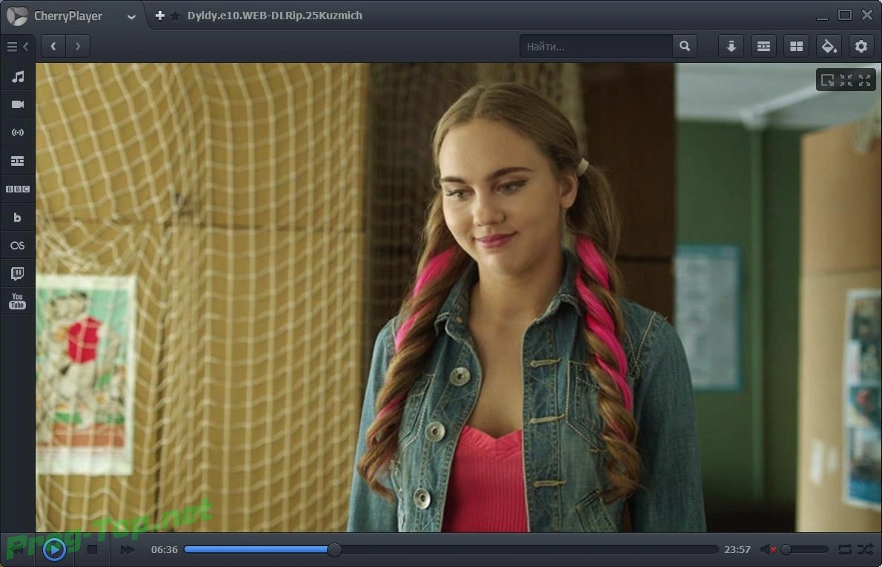Shrink video view with inward arrows
Image resolution: width=882 pixels, height=567 pixels.
(x=846, y=81)
